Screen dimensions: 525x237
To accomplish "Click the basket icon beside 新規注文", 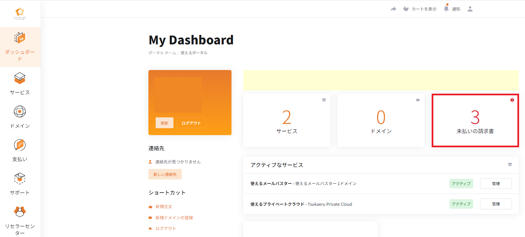I will pos(150,206).
